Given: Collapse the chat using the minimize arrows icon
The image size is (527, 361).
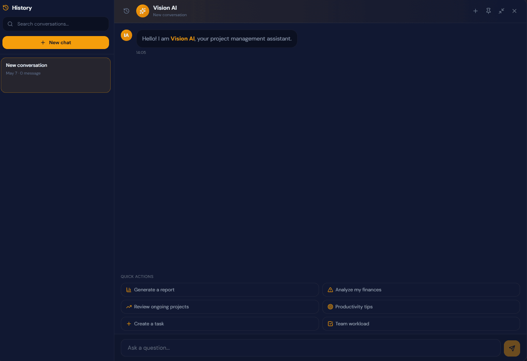Looking at the screenshot, I should coord(501,11).
